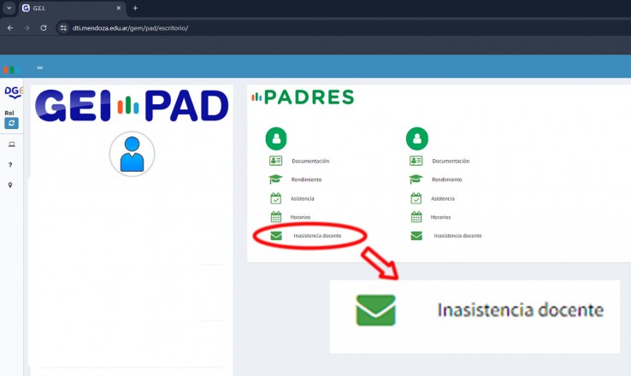This screenshot has height=376, width=631.
Task: Click the location pin icon in sidebar
Action: (x=10, y=185)
